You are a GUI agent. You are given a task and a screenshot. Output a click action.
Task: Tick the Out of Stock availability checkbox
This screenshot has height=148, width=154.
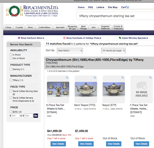click(11, 58)
